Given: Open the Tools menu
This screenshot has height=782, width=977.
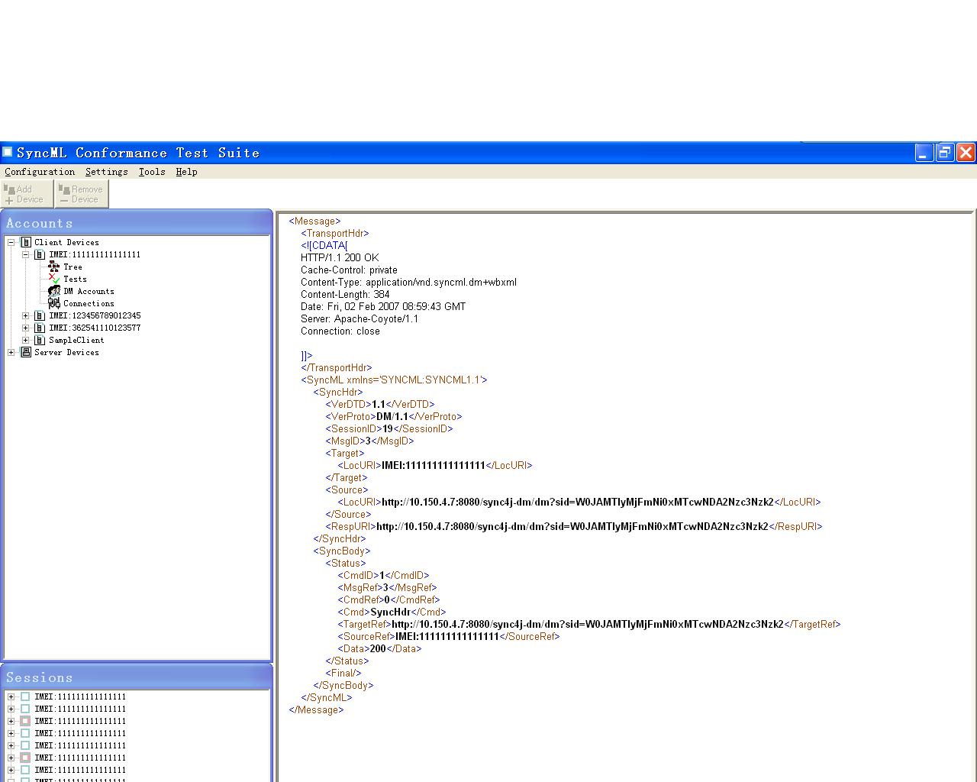Looking at the screenshot, I should click(x=152, y=172).
